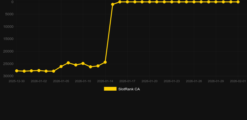
Task: Click the 2026-01-02 x-axis label
Action: coord(39,81)
